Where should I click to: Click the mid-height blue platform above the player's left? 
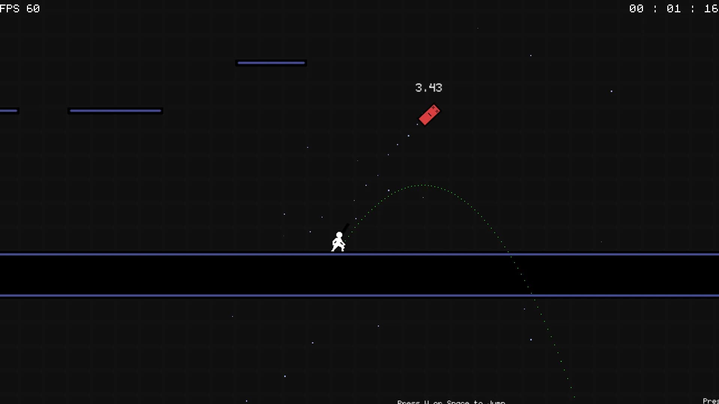(115, 111)
